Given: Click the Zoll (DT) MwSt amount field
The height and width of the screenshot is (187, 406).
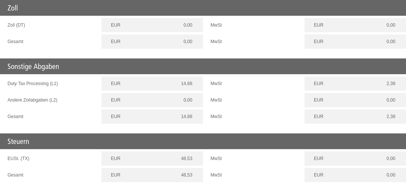Looking at the screenshot, I should (x=355, y=25).
